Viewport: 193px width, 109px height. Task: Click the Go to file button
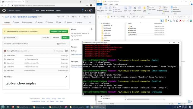coord(46,38)
